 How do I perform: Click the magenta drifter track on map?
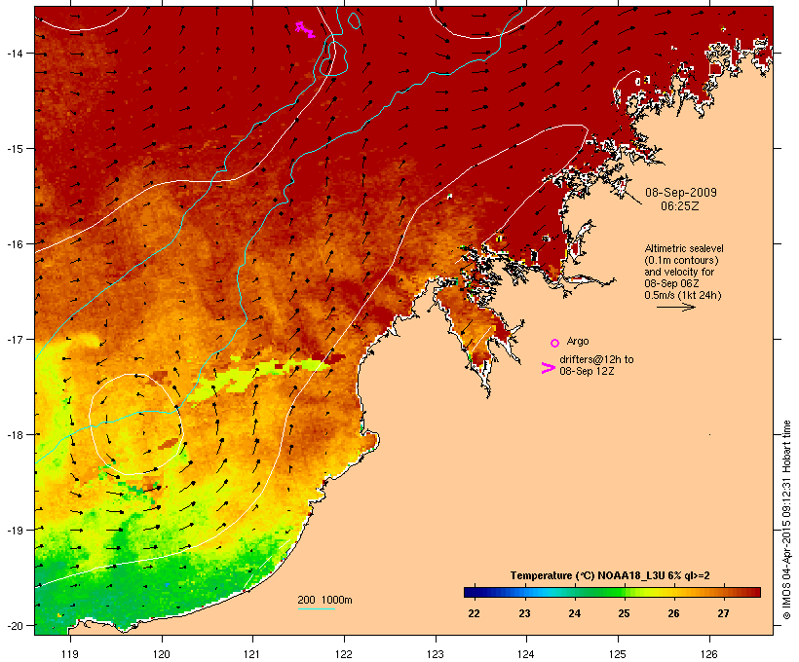tap(305, 29)
